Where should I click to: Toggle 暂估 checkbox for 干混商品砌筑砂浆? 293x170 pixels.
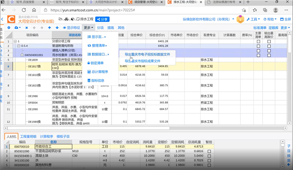[209, 151]
